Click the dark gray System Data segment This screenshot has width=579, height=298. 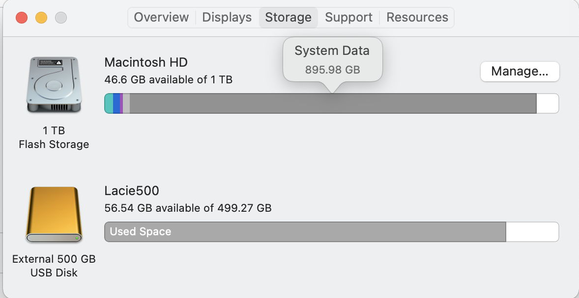click(x=333, y=104)
